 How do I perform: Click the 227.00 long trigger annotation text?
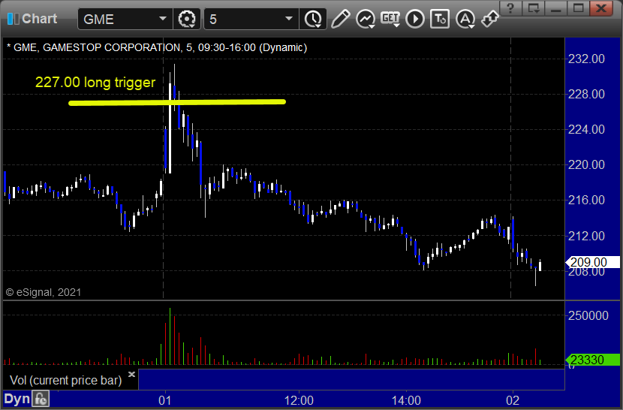(x=95, y=83)
